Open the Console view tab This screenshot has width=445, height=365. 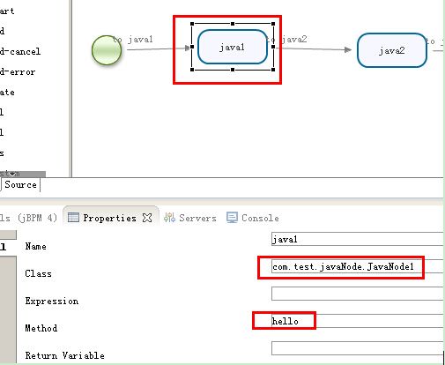253,218
